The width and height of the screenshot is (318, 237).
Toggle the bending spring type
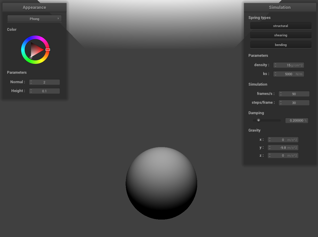(x=281, y=45)
